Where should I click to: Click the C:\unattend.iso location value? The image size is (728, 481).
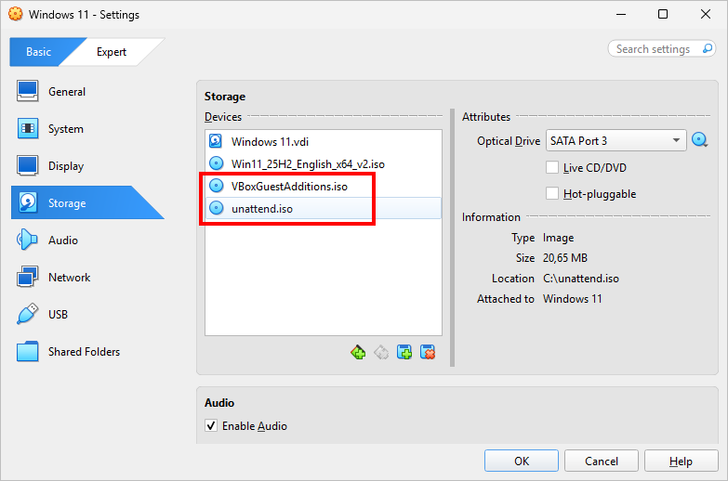[581, 279]
